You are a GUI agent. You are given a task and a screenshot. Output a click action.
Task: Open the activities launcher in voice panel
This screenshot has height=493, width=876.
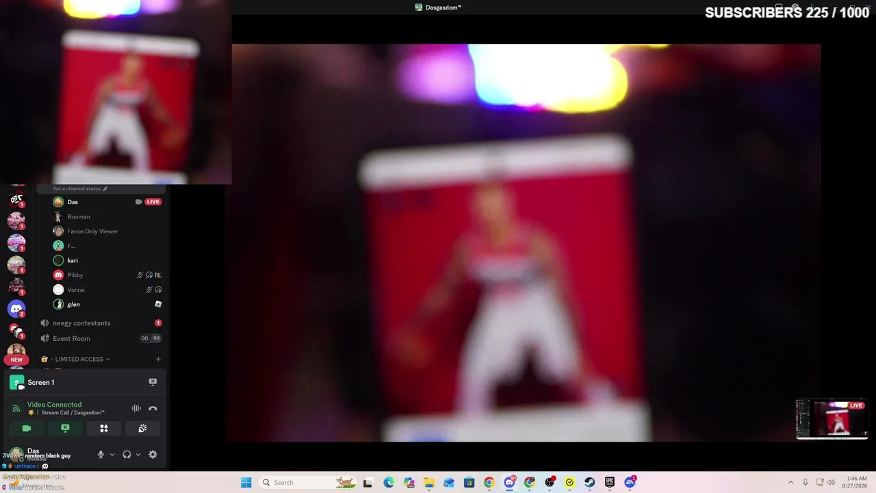point(104,429)
